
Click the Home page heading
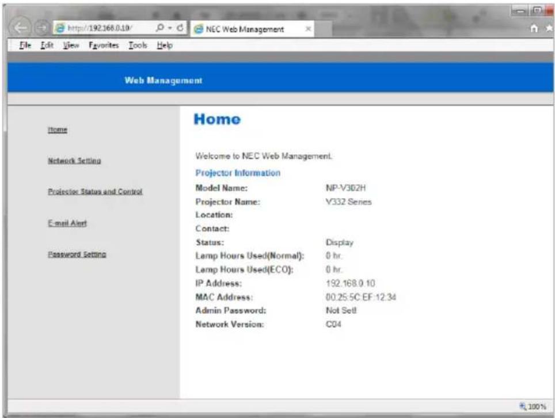tap(217, 119)
